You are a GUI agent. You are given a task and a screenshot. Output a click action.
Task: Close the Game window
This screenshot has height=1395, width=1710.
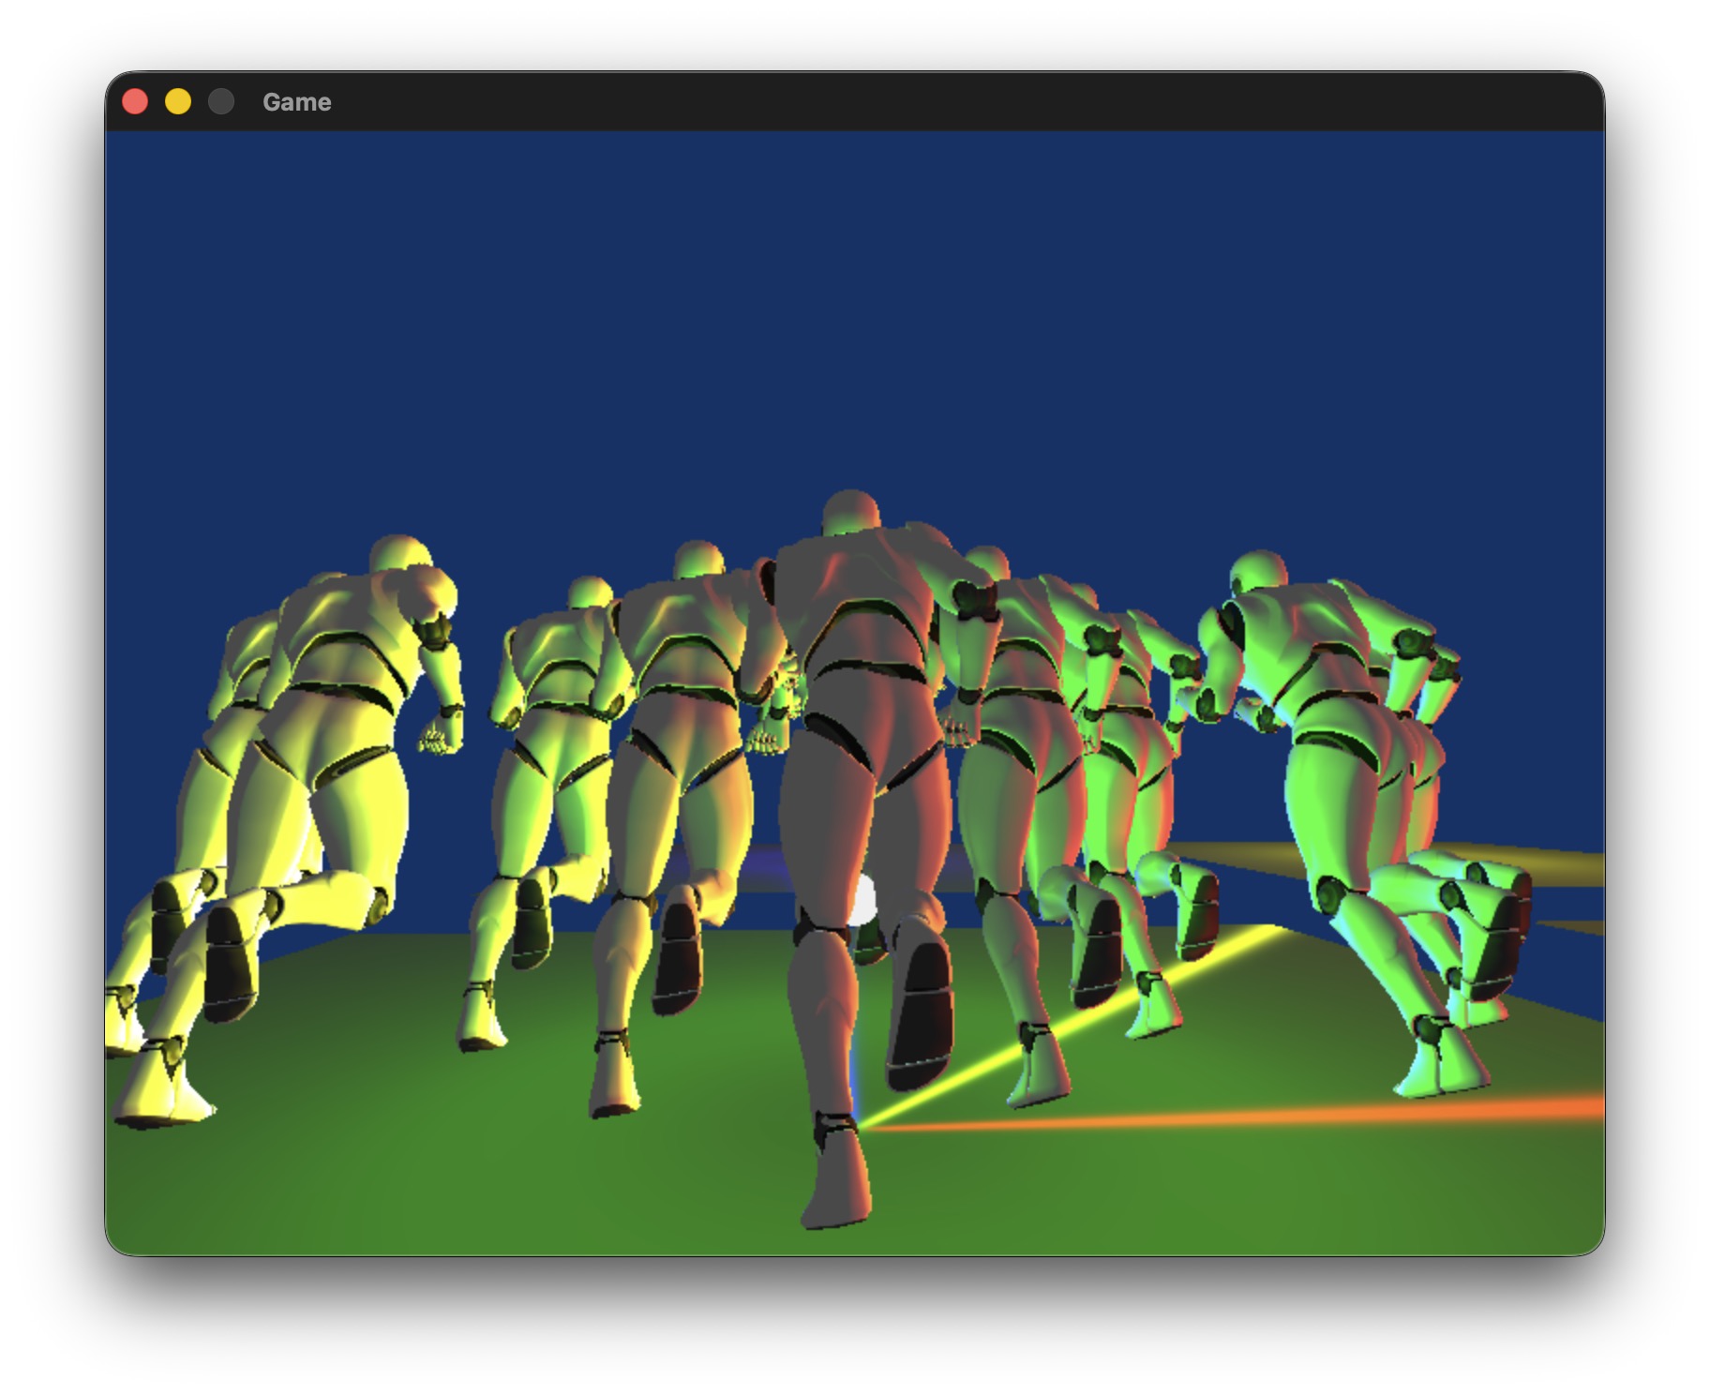coord(135,101)
